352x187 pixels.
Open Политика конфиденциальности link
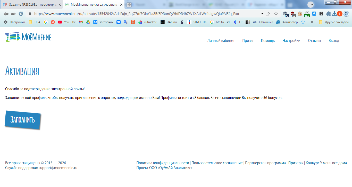pyautogui.click(x=163, y=163)
